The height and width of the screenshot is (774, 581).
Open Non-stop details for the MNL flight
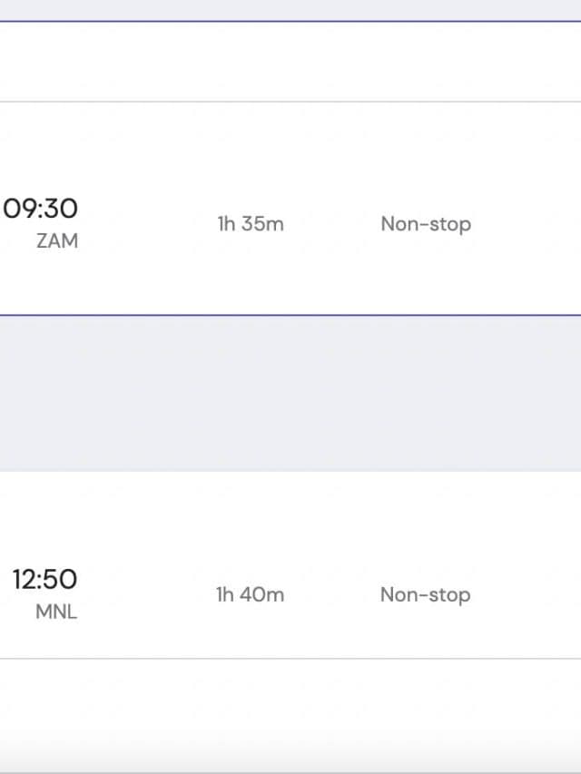tap(425, 595)
